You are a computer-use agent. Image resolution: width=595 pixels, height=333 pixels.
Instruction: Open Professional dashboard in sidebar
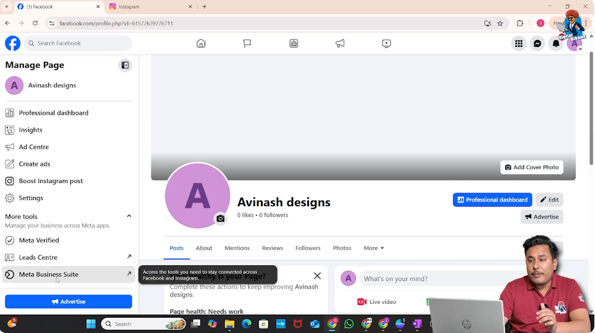pos(68,113)
